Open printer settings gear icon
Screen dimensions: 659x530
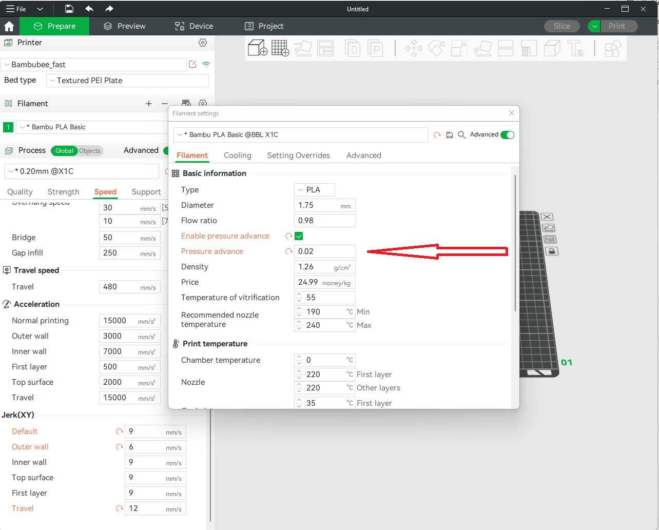[x=203, y=43]
